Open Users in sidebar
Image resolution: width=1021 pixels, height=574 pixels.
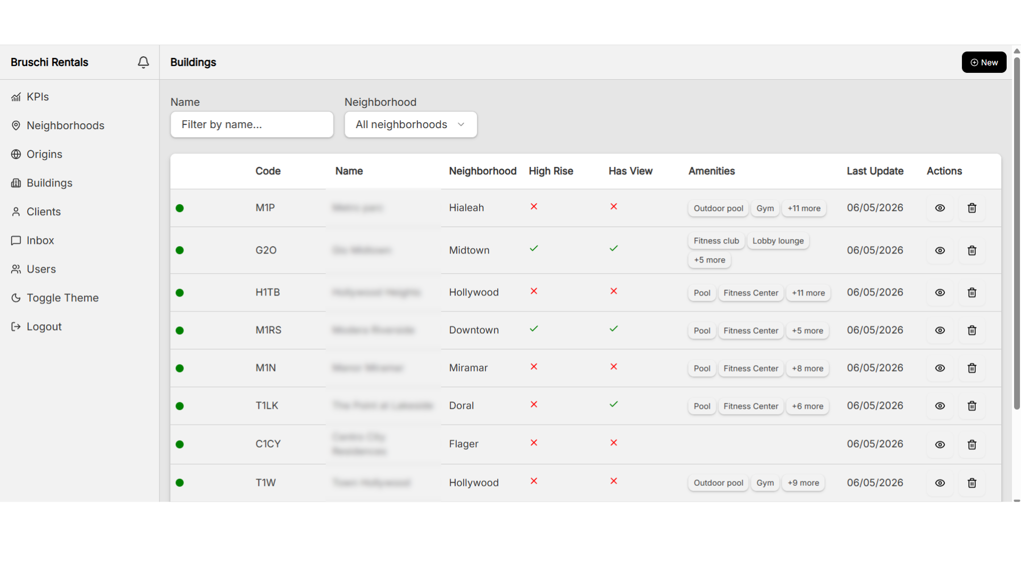(x=41, y=269)
